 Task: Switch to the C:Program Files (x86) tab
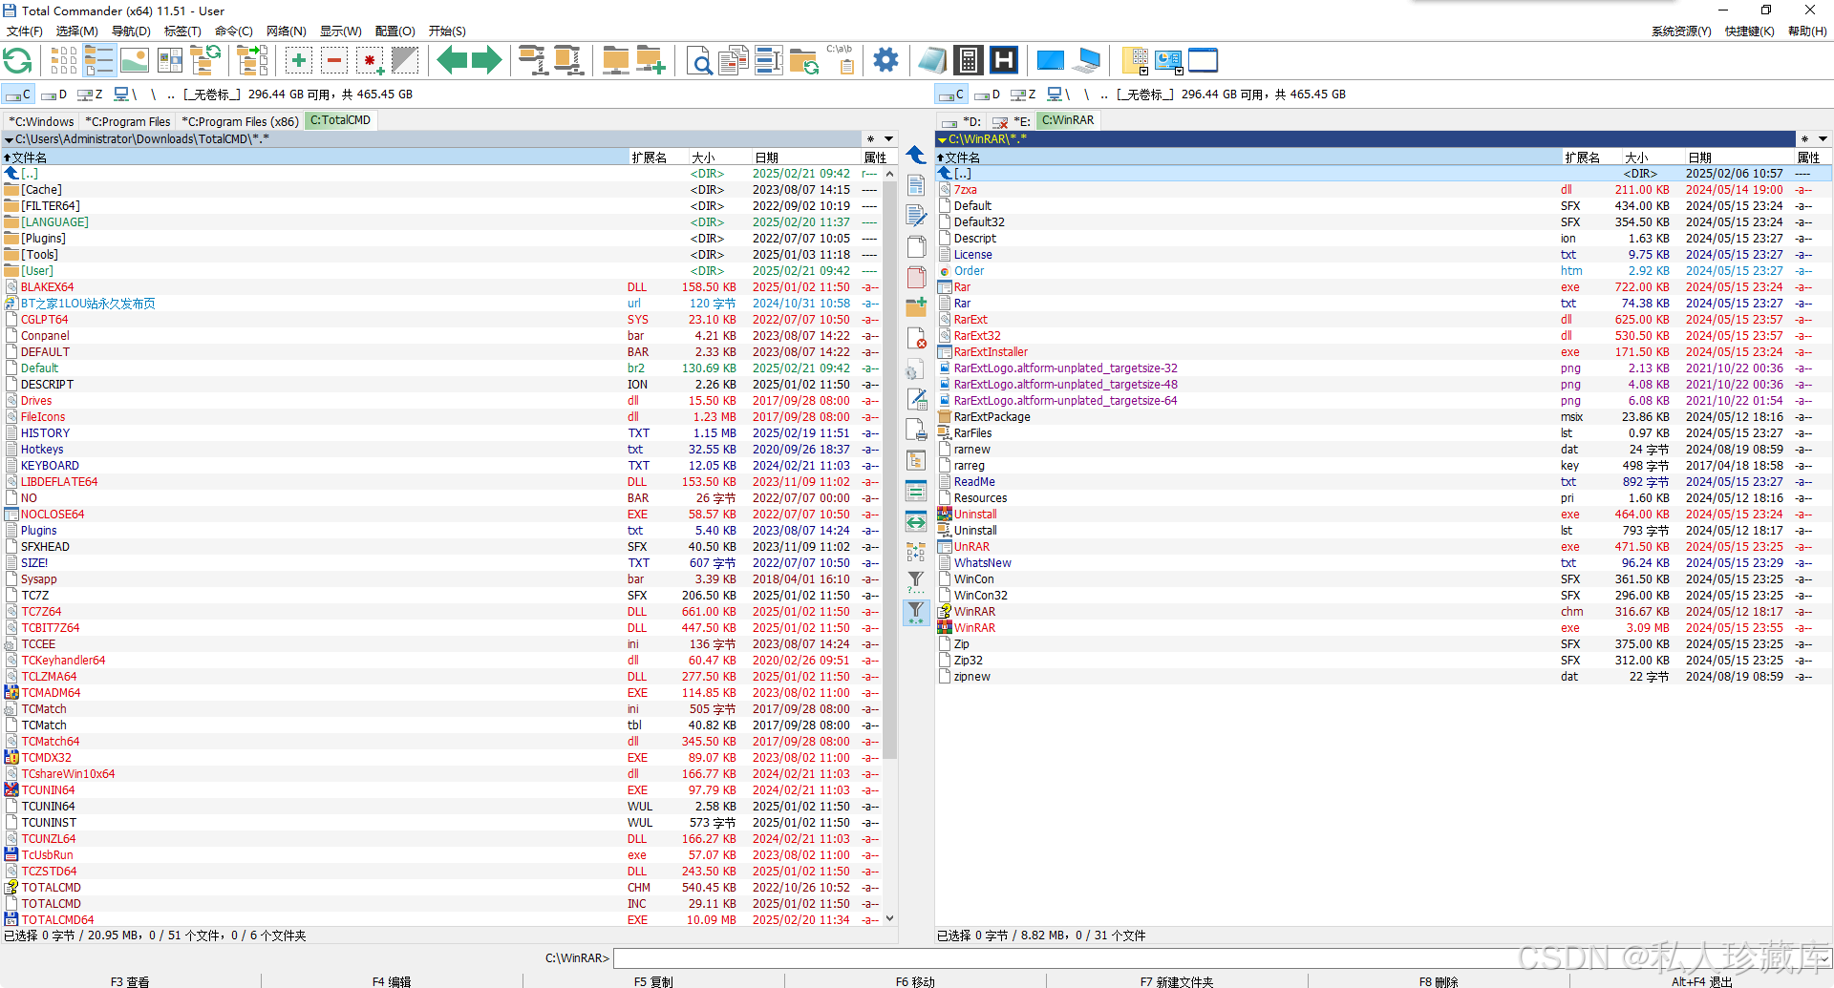coord(240,121)
